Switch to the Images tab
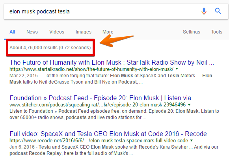The image size is (229, 164). pos(84,32)
